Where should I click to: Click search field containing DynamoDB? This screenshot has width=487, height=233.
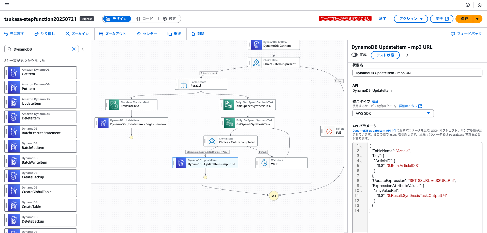[42, 49]
